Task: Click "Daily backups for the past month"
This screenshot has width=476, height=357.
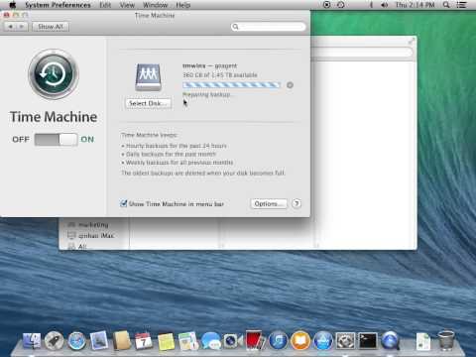Action: point(171,154)
